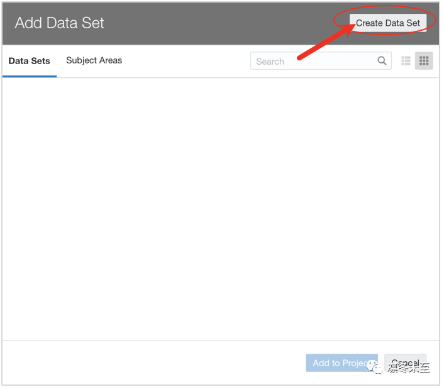The width and height of the screenshot is (444, 387).
Task: Run search using the magnifier icon
Action: (382, 60)
